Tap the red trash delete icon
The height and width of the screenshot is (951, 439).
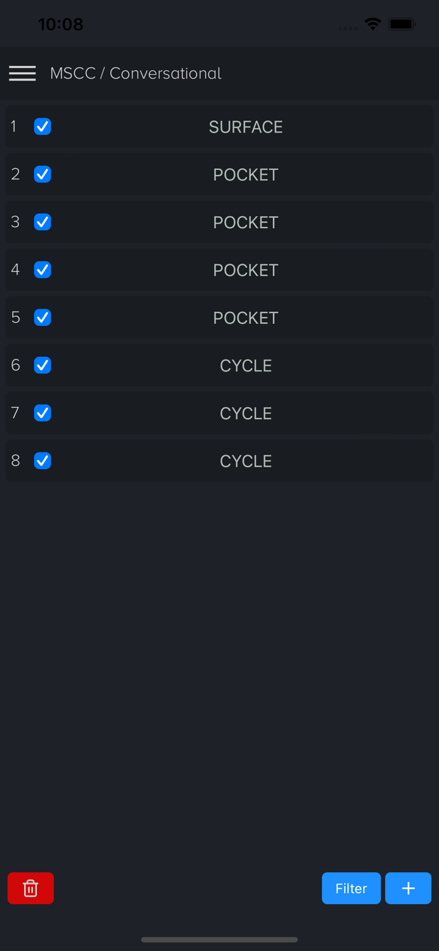tap(30, 888)
